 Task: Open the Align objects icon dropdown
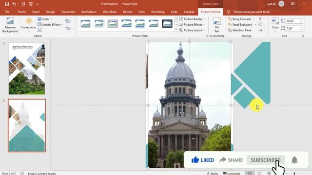point(261,19)
